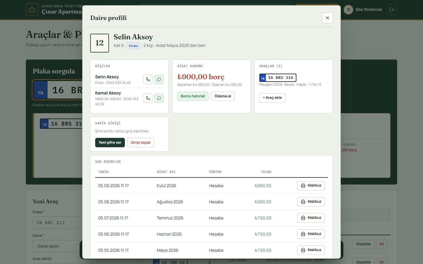Select the YÖNTEM column header
Image resolution: width=423 pixels, height=264 pixels.
click(215, 172)
